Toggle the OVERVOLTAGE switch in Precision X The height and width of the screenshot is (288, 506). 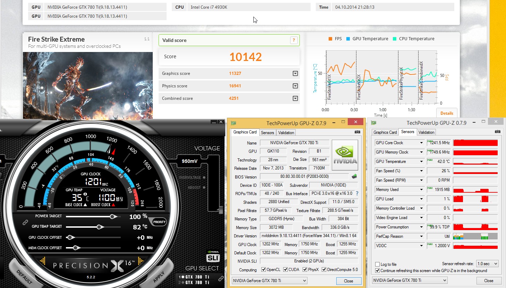click(x=204, y=177)
